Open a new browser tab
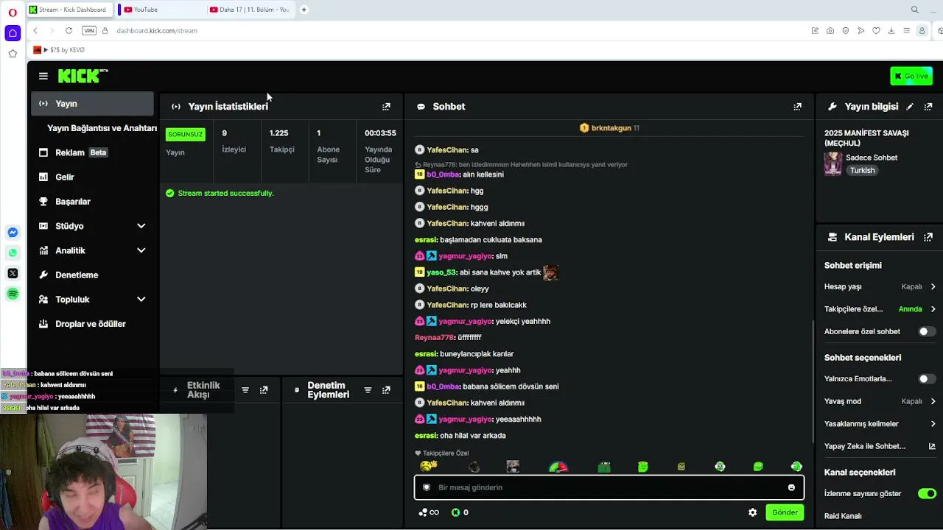Viewport: 943px width, 530px height. (304, 10)
